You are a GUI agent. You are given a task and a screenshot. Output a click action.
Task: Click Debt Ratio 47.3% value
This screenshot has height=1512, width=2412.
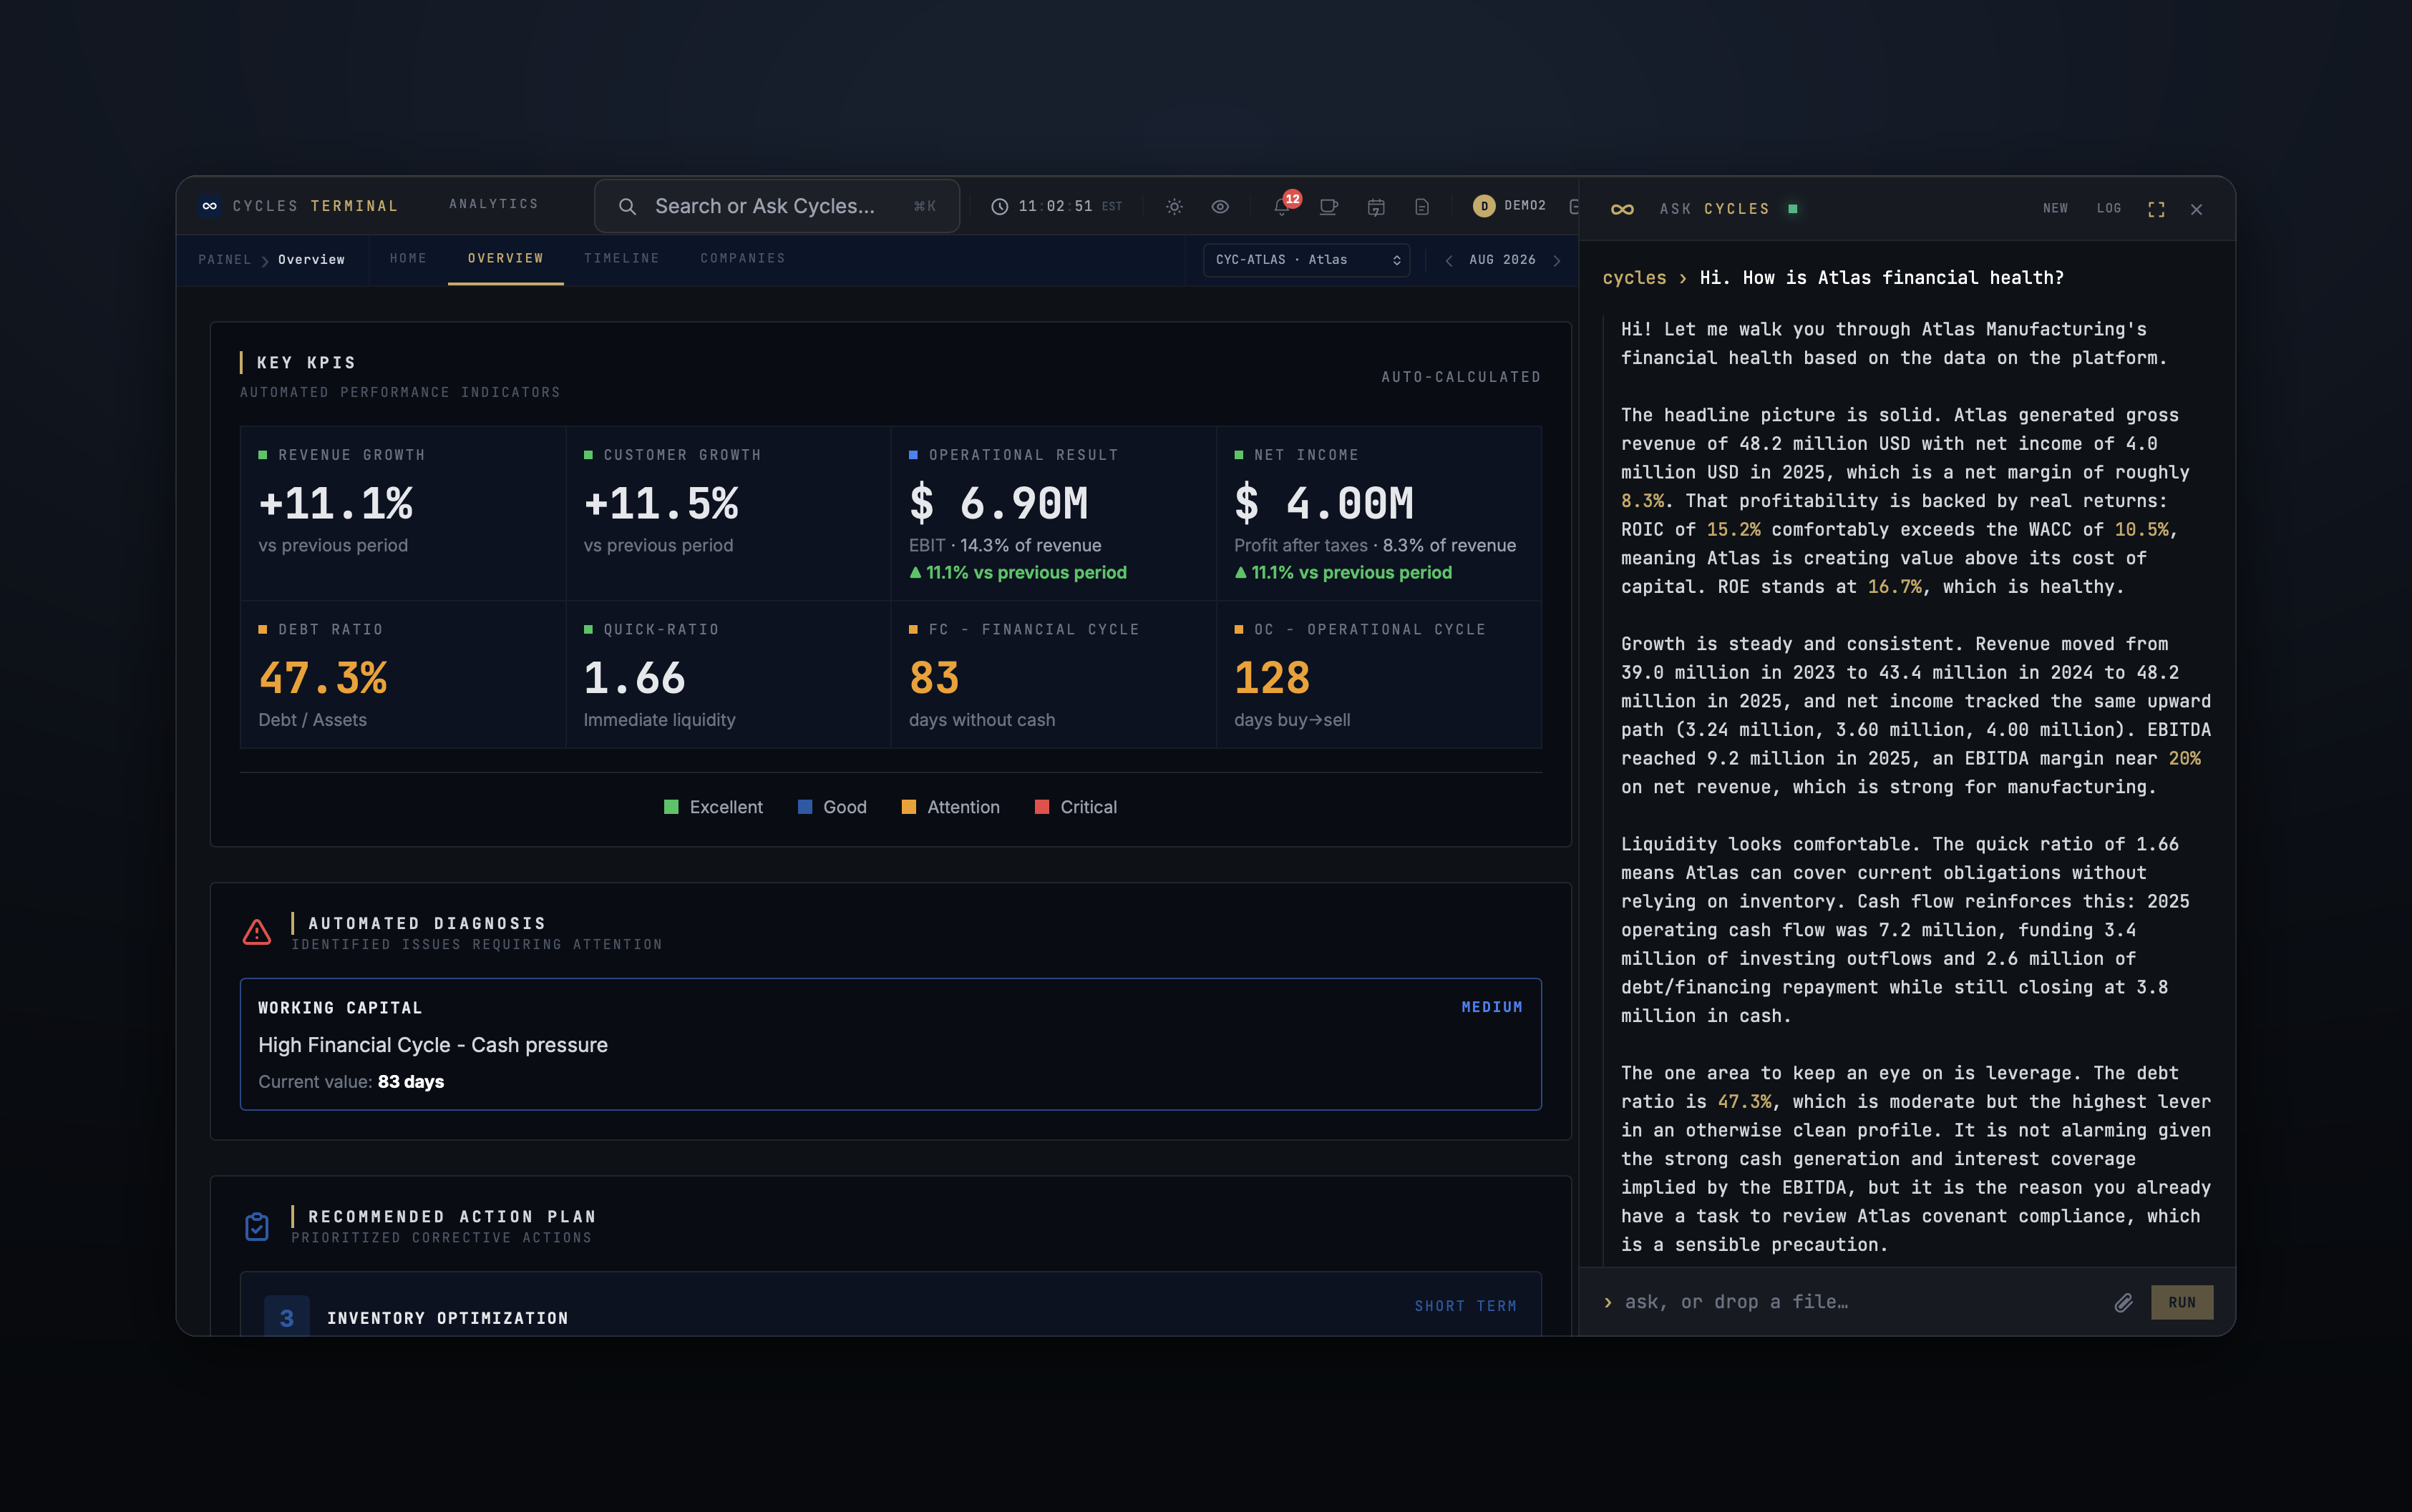click(x=323, y=678)
